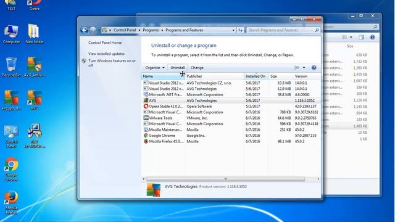
Task: Select Visual Studio 2012 row sized 12.9 MB
Action: [x=231, y=89]
